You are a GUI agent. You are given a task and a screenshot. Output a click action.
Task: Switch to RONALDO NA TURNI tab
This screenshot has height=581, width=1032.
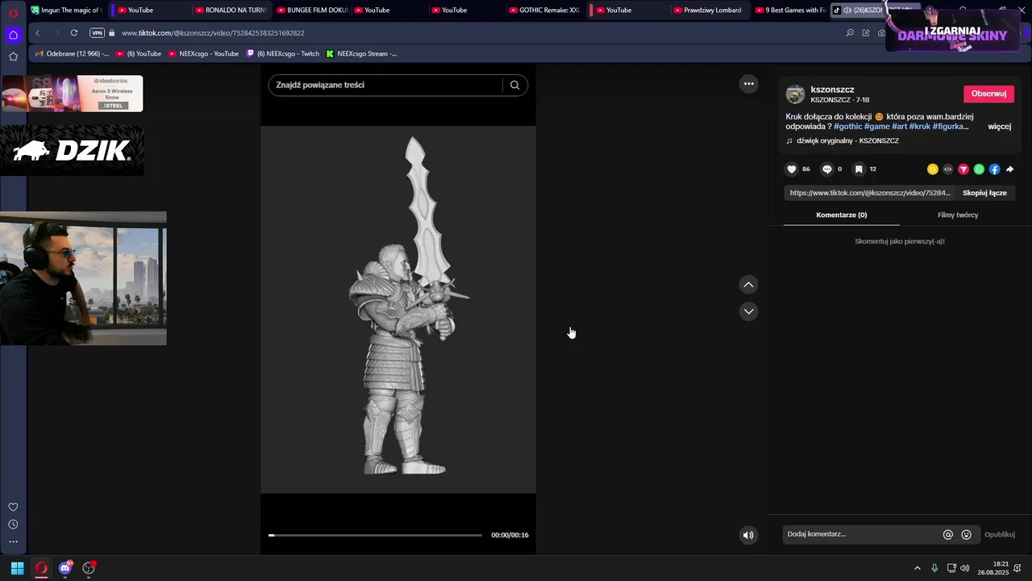[x=230, y=10]
